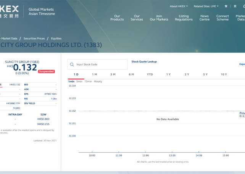Click the Updated: 30 Nov 2021 text
The width and height of the screenshot is (245, 174).
(45, 141)
